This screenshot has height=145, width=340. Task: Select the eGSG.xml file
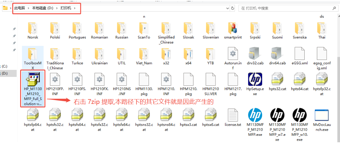tap(300, 57)
